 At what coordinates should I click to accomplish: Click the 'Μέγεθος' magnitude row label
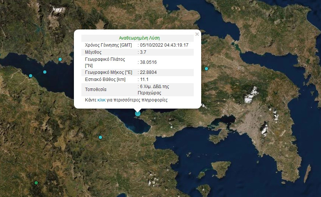point(93,52)
